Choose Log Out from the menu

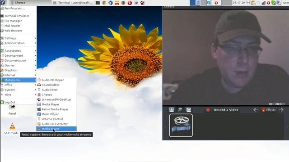point(19,102)
